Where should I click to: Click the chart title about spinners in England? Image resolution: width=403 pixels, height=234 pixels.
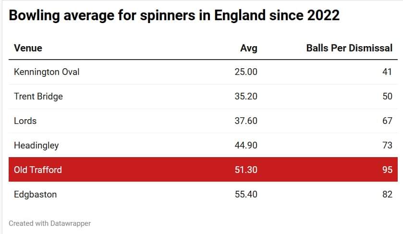(x=174, y=16)
